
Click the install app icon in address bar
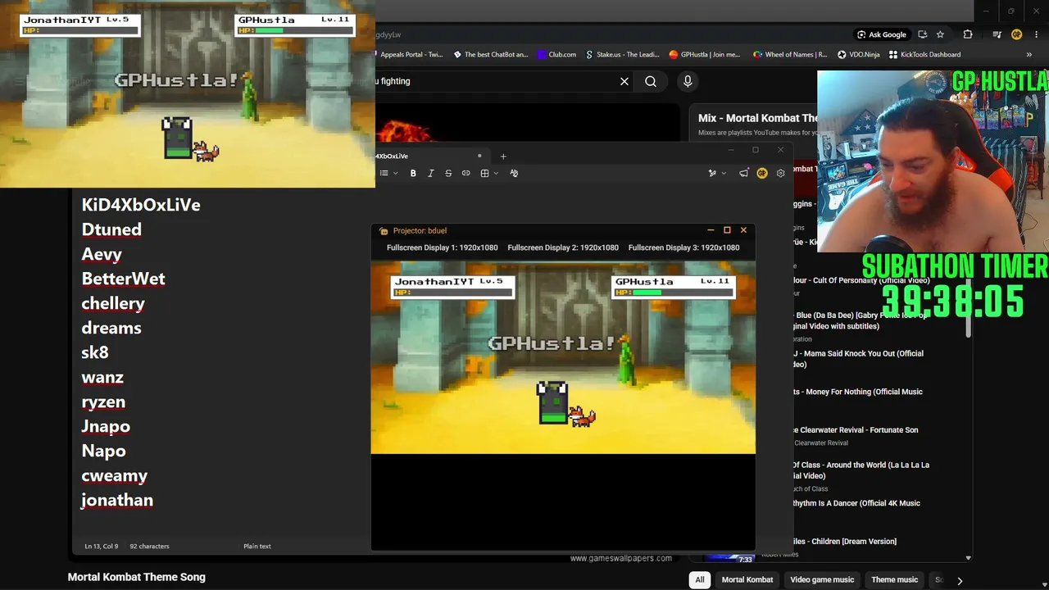923,34
